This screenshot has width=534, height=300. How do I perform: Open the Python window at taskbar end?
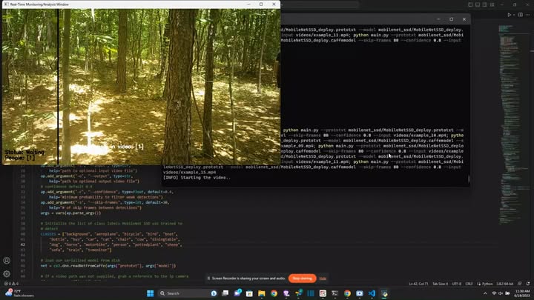pos(384,293)
